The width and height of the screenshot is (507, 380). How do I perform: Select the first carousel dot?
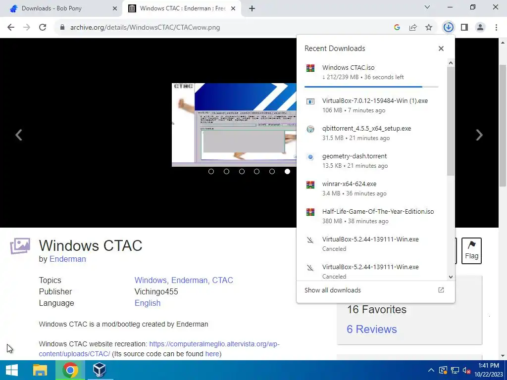(211, 172)
